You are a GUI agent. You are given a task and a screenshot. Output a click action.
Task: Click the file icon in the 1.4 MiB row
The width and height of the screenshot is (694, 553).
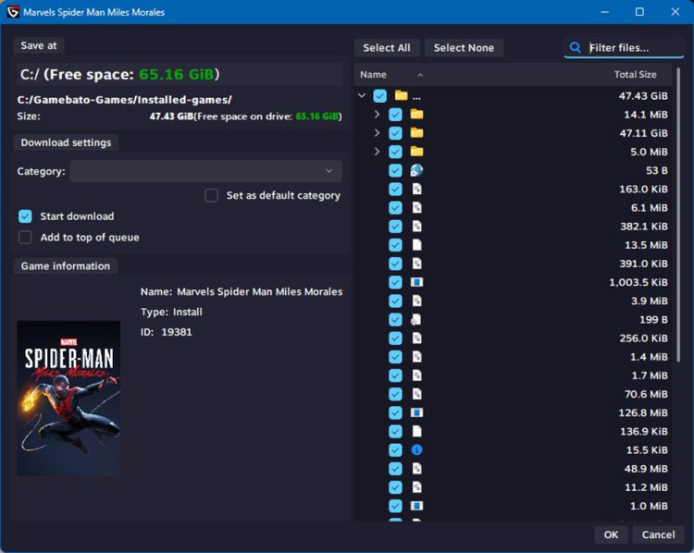pyautogui.click(x=416, y=357)
